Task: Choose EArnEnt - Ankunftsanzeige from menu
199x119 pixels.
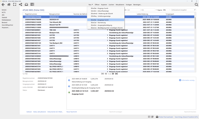Action: pyautogui.click(x=100, y=11)
